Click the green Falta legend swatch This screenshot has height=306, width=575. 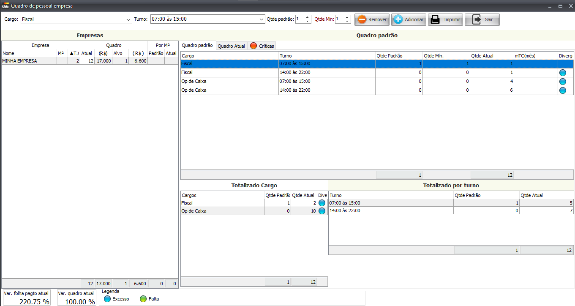(143, 299)
